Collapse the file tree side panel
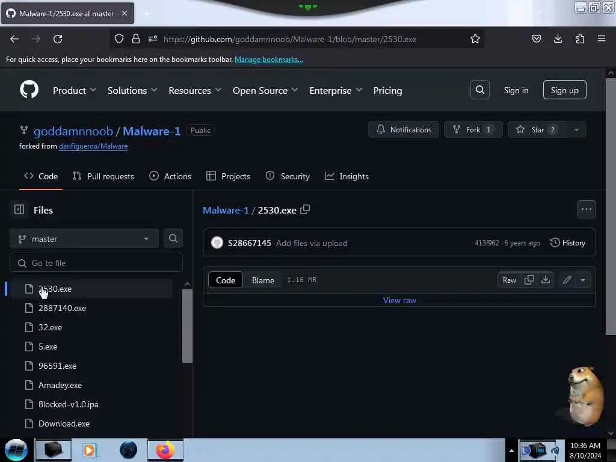This screenshot has height=462, width=616. 19,210
